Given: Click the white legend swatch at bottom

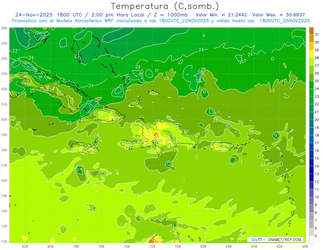Looking at the screenshot, I should pyautogui.click(x=312, y=239).
